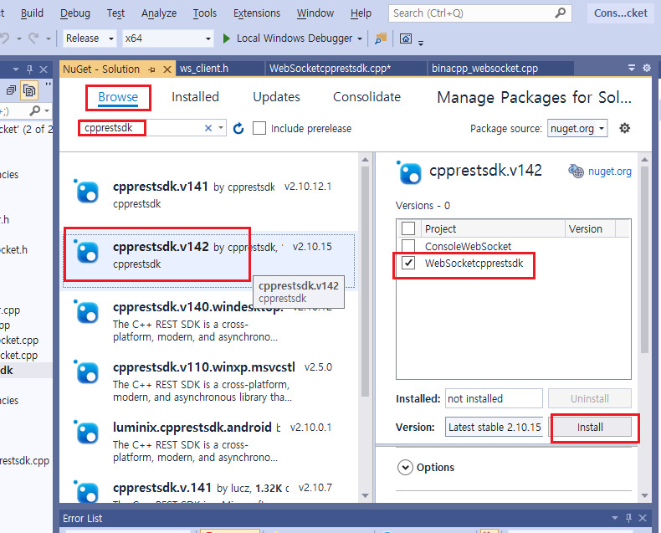Close the Error List panel
Viewport: 661px width, 533px height.
[643, 518]
